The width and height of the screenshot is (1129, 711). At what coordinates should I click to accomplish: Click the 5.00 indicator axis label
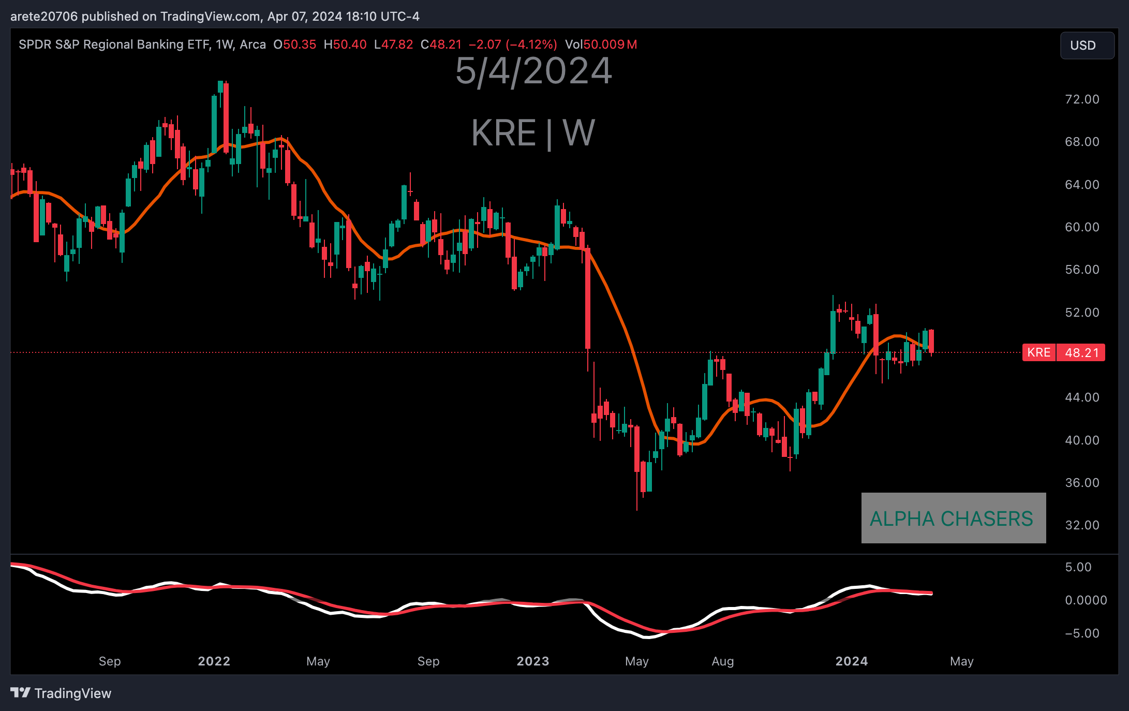1078,567
